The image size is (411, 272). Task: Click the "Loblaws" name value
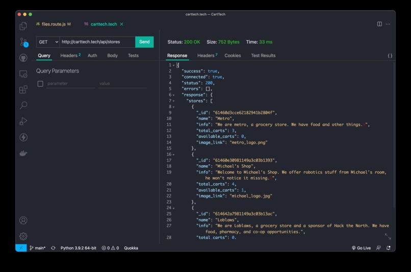[x=226, y=220]
